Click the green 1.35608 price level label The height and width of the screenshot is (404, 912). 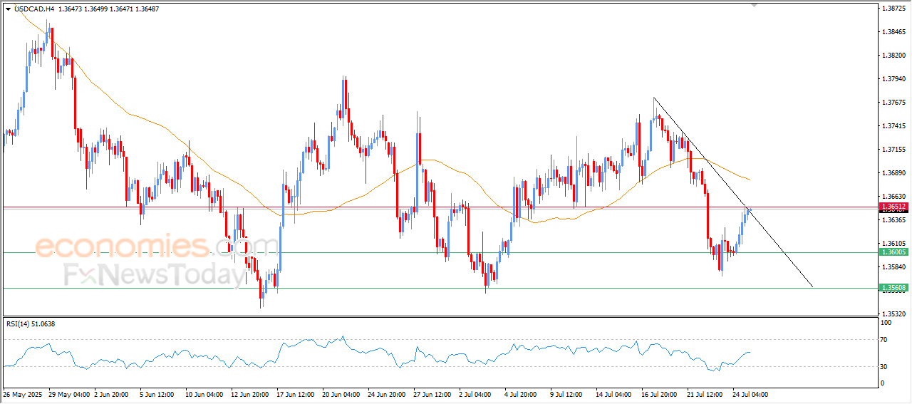tap(893, 288)
